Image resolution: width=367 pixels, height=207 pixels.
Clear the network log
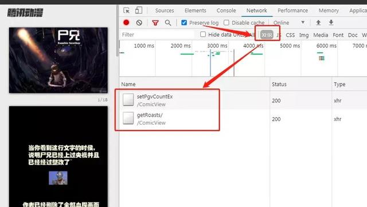point(139,23)
